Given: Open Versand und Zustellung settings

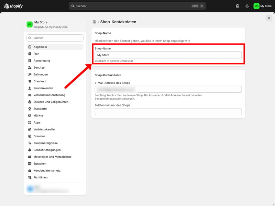Looking at the screenshot, I should 49,95.
